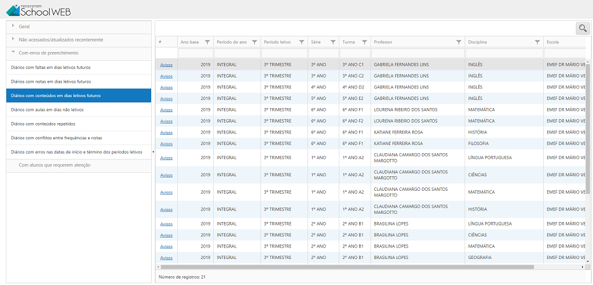The image size is (593, 285).
Task: Open filter icon for Turma column
Action: pos(364,42)
